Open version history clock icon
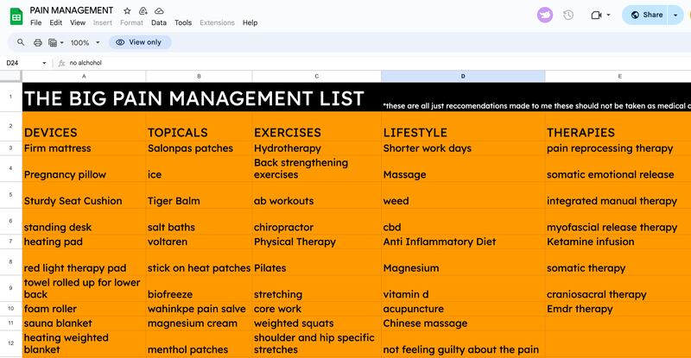 click(568, 15)
